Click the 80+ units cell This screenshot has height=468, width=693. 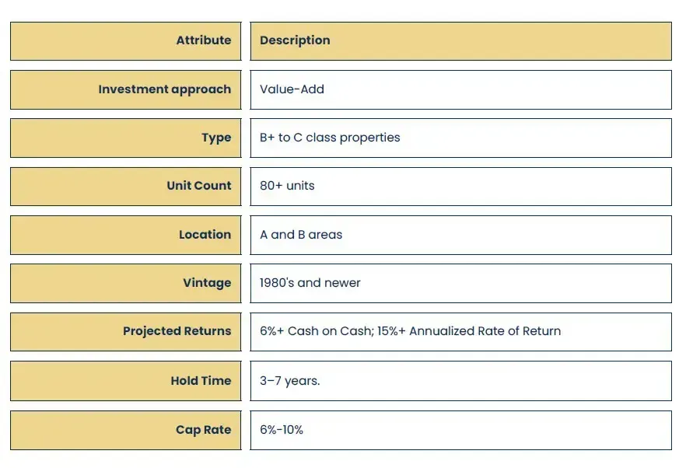pyautogui.click(x=461, y=187)
